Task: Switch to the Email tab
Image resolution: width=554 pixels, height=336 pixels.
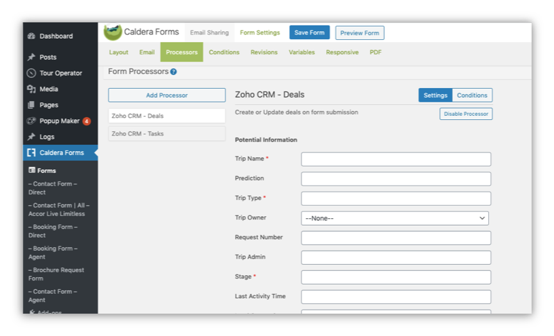Action: click(x=147, y=52)
